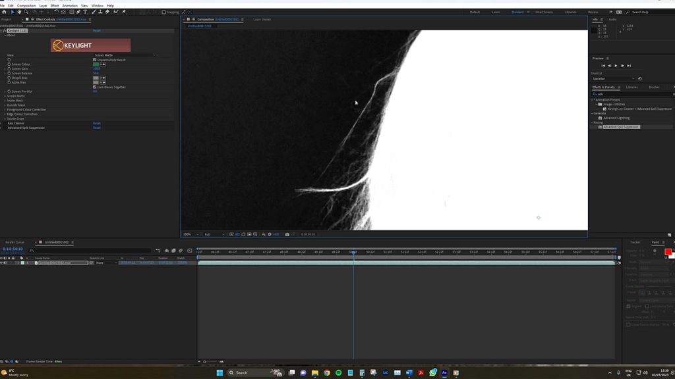Switch to the Render Queue tab

(15, 242)
